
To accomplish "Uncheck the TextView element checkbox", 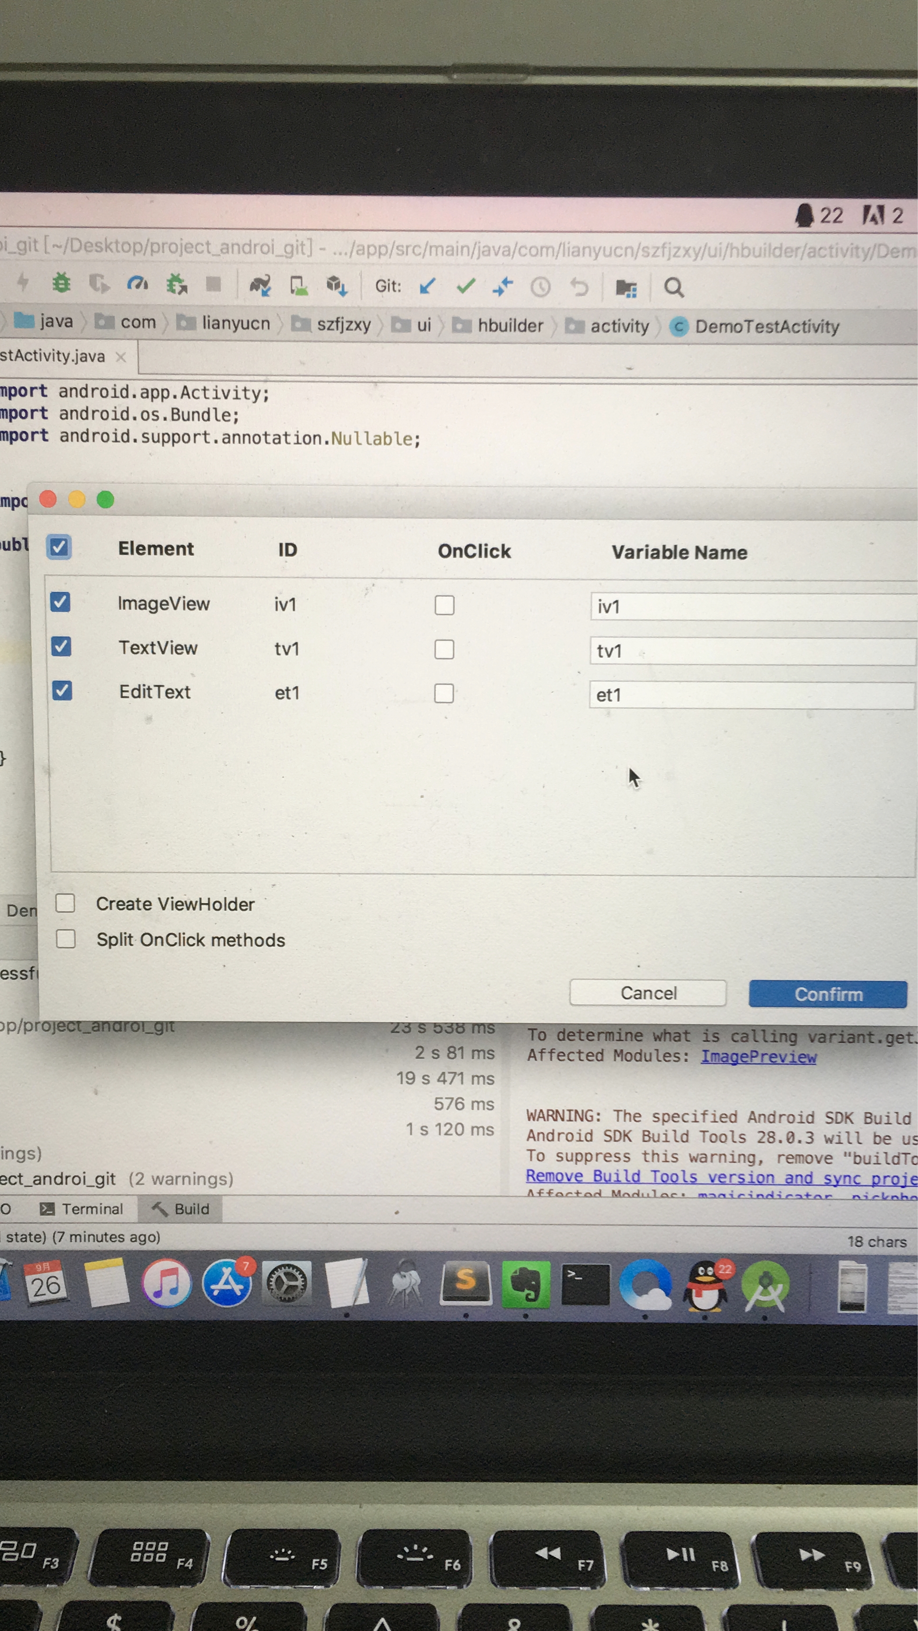I will click(61, 646).
